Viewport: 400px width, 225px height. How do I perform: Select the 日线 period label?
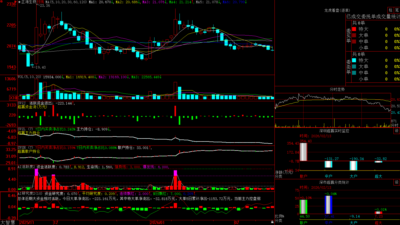tap(40, 2)
